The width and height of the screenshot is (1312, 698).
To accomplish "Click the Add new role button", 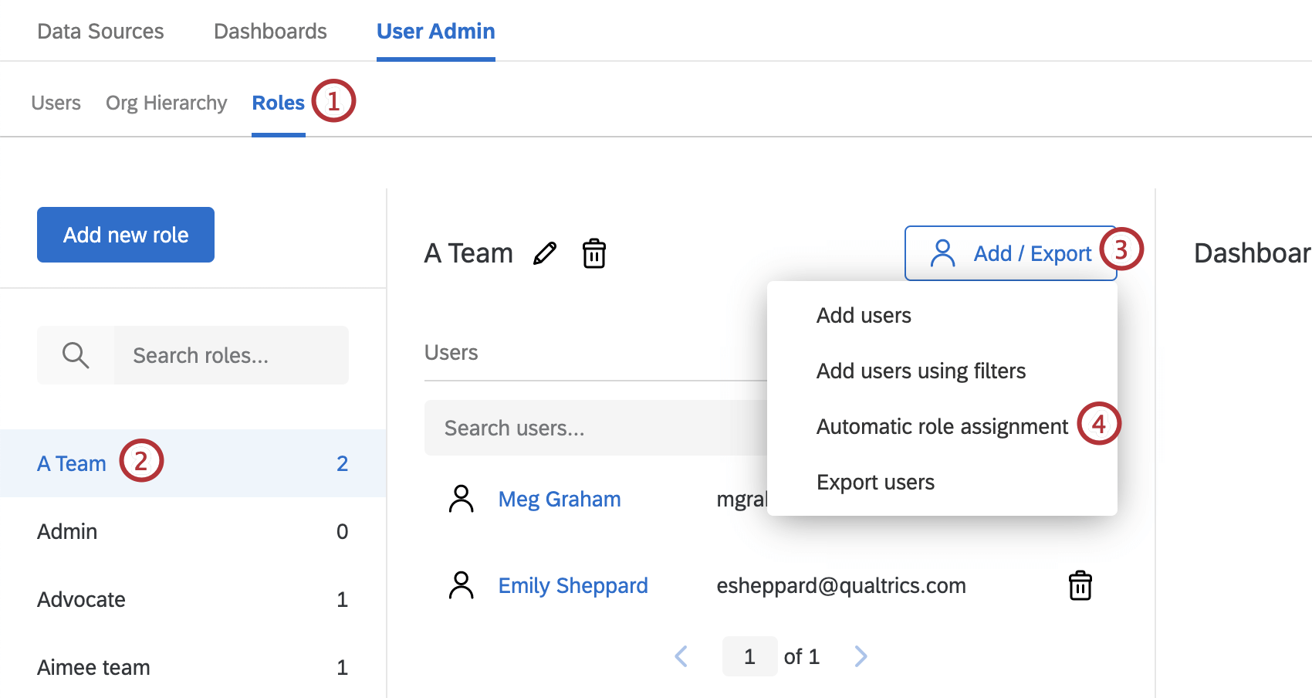I will click(x=125, y=235).
